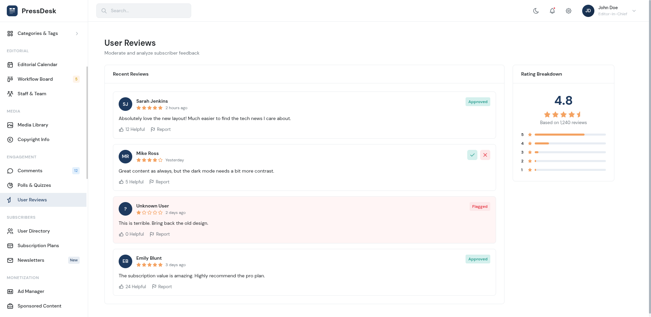The image size is (651, 317).
Task: Open the notifications bell
Action: coord(552,11)
